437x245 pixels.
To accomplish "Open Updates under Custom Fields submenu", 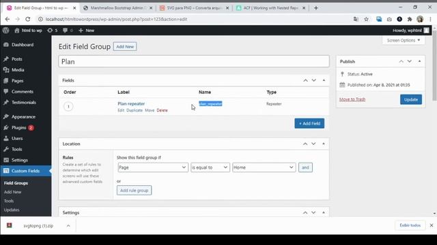I will point(12,210).
